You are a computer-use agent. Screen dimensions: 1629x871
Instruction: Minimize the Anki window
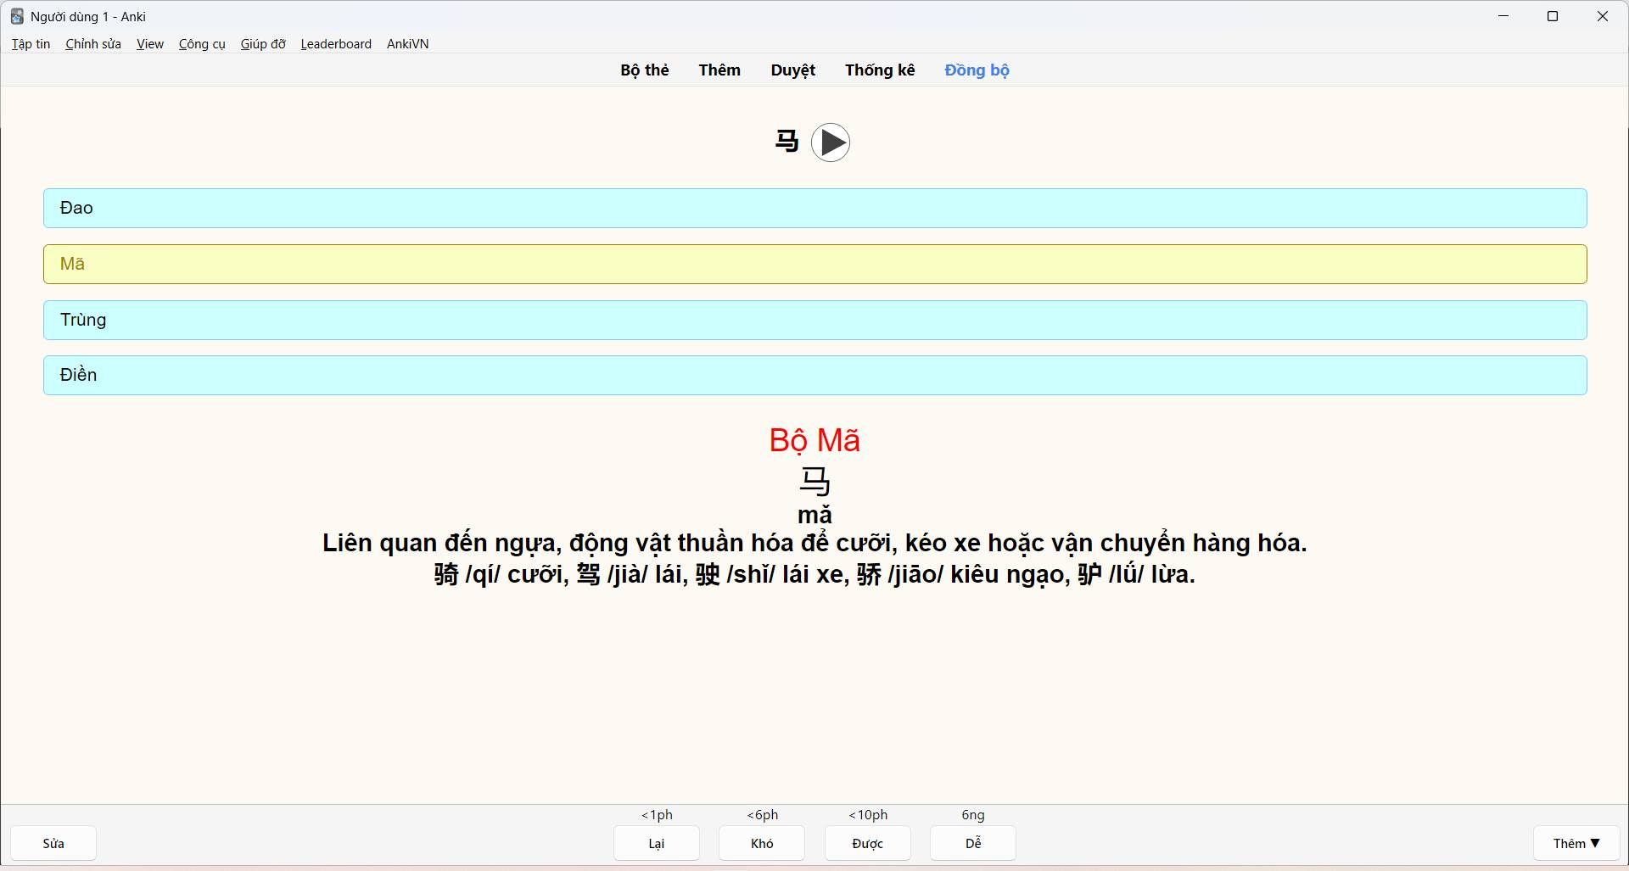tap(1503, 16)
